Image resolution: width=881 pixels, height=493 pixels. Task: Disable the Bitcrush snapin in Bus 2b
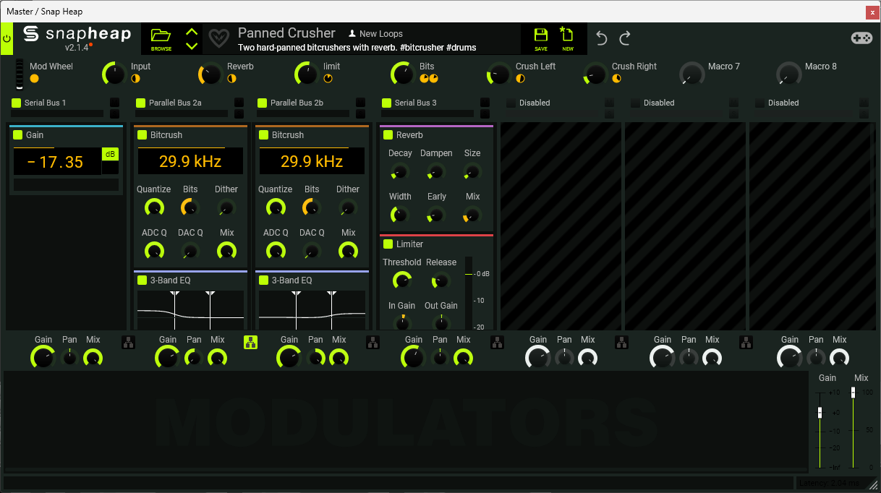(x=264, y=135)
